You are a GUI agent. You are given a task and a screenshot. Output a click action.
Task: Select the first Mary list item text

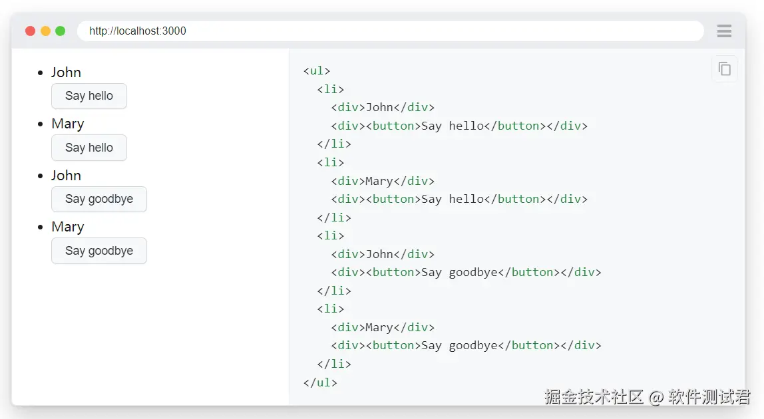pos(68,124)
